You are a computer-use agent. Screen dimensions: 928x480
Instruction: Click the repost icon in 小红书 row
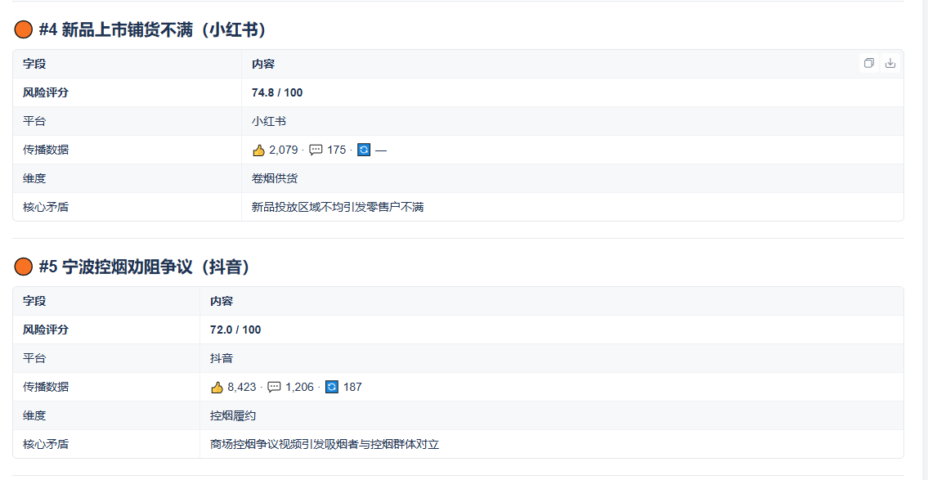[x=364, y=150]
